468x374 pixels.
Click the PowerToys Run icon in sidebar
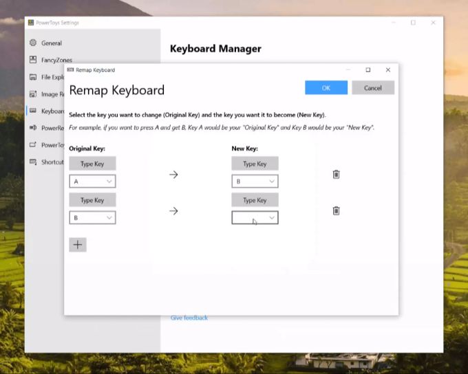(x=33, y=144)
